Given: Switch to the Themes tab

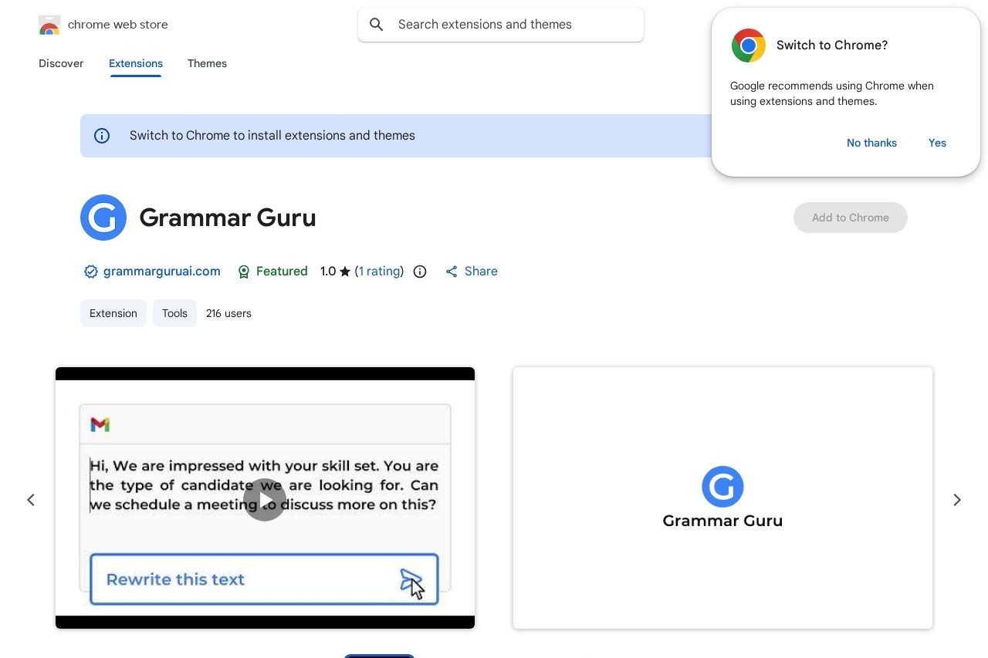Looking at the screenshot, I should coord(207,64).
